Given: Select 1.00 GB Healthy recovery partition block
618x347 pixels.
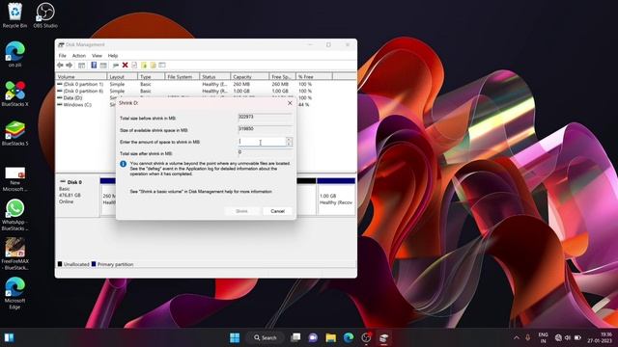Looking at the screenshot, I should pos(336,197).
